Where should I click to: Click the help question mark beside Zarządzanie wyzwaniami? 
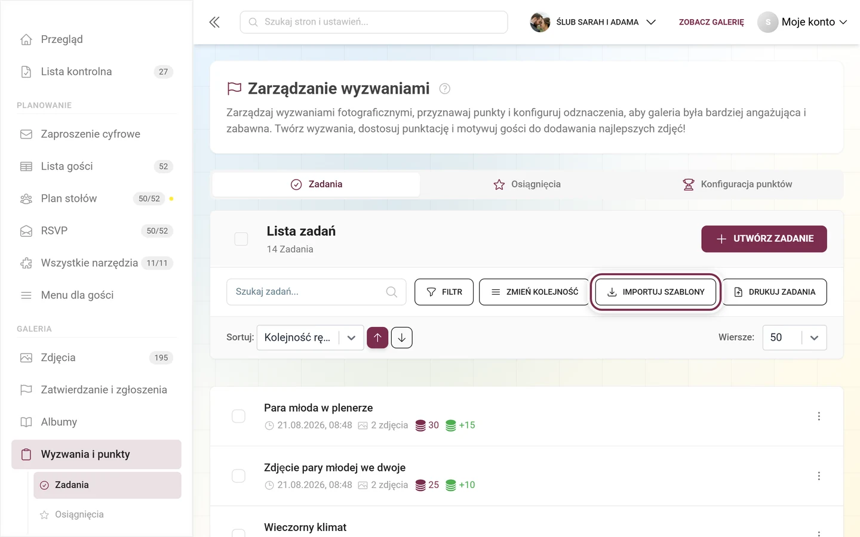(444, 89)
